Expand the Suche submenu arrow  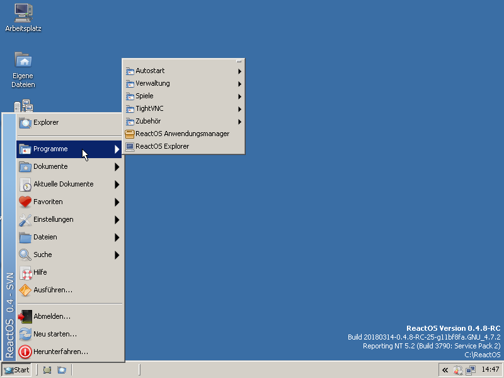tap(117, 255)
